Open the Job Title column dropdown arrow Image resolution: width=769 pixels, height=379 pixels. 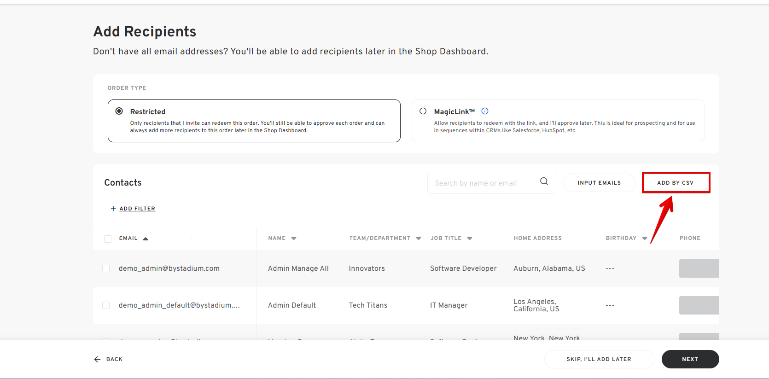470,239
